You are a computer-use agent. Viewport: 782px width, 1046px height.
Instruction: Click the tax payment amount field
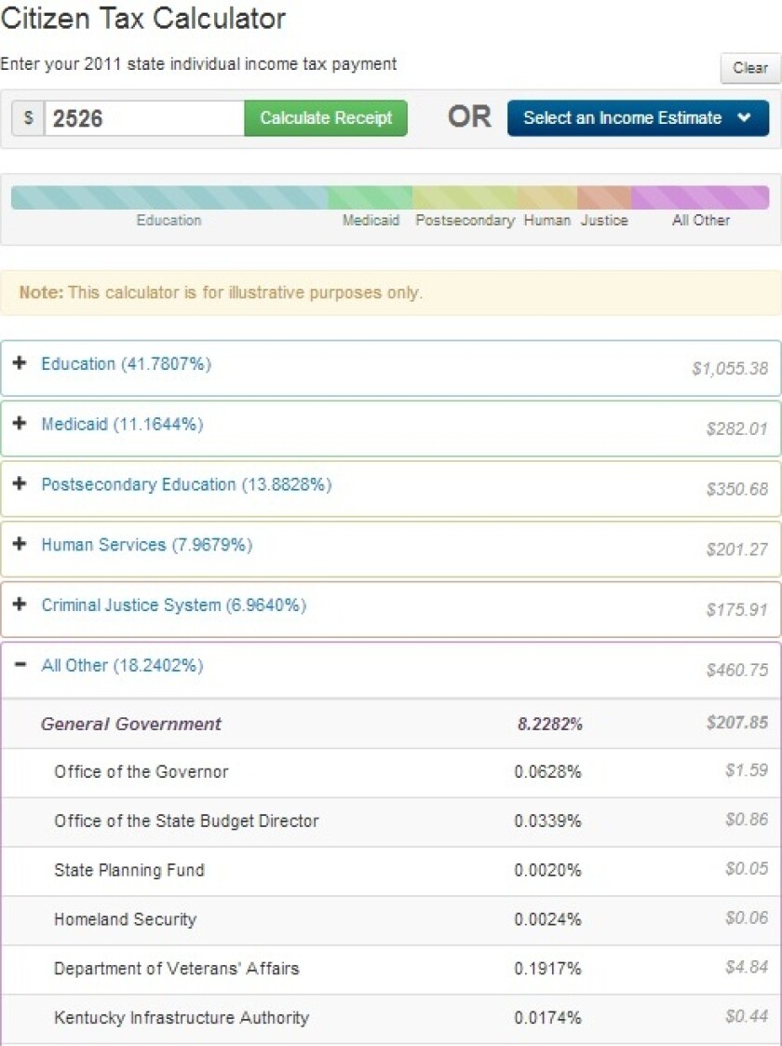pyautogui.click(x=144, y=118)
